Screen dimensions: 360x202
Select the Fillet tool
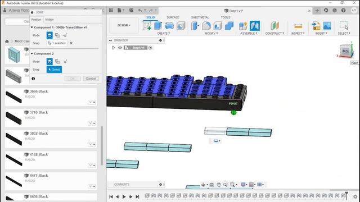click(206, 26)
